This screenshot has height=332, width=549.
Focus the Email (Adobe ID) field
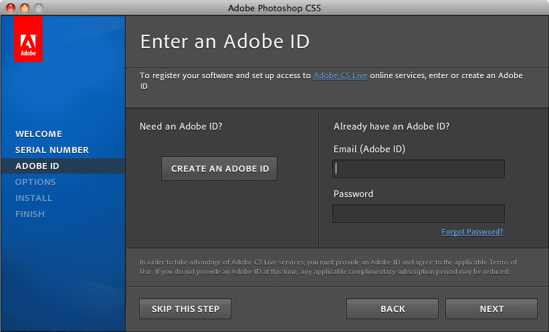click(x=419, y=169)
